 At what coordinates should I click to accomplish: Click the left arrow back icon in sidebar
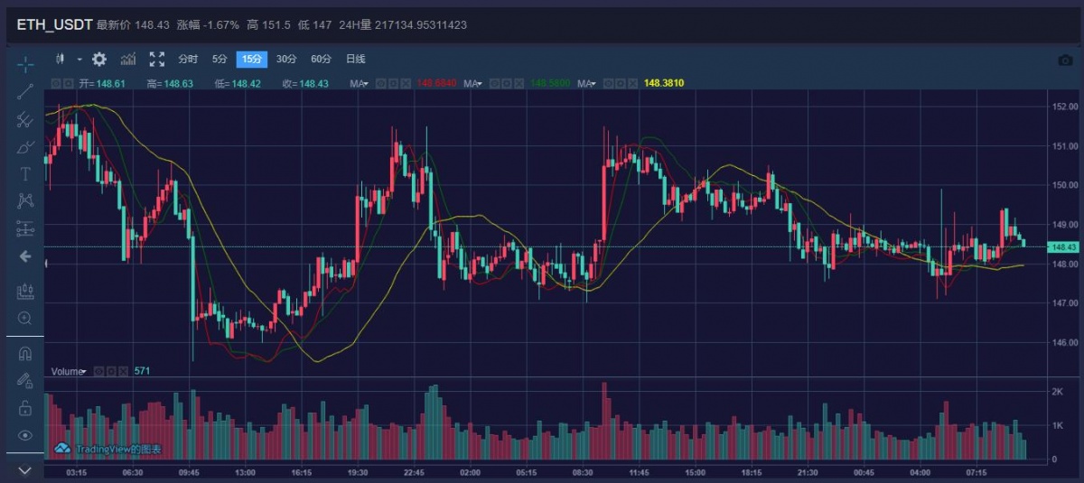(x=25, y=256)
